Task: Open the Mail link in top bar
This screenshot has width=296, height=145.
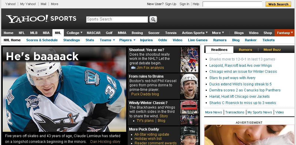Action: click(43, 4)
